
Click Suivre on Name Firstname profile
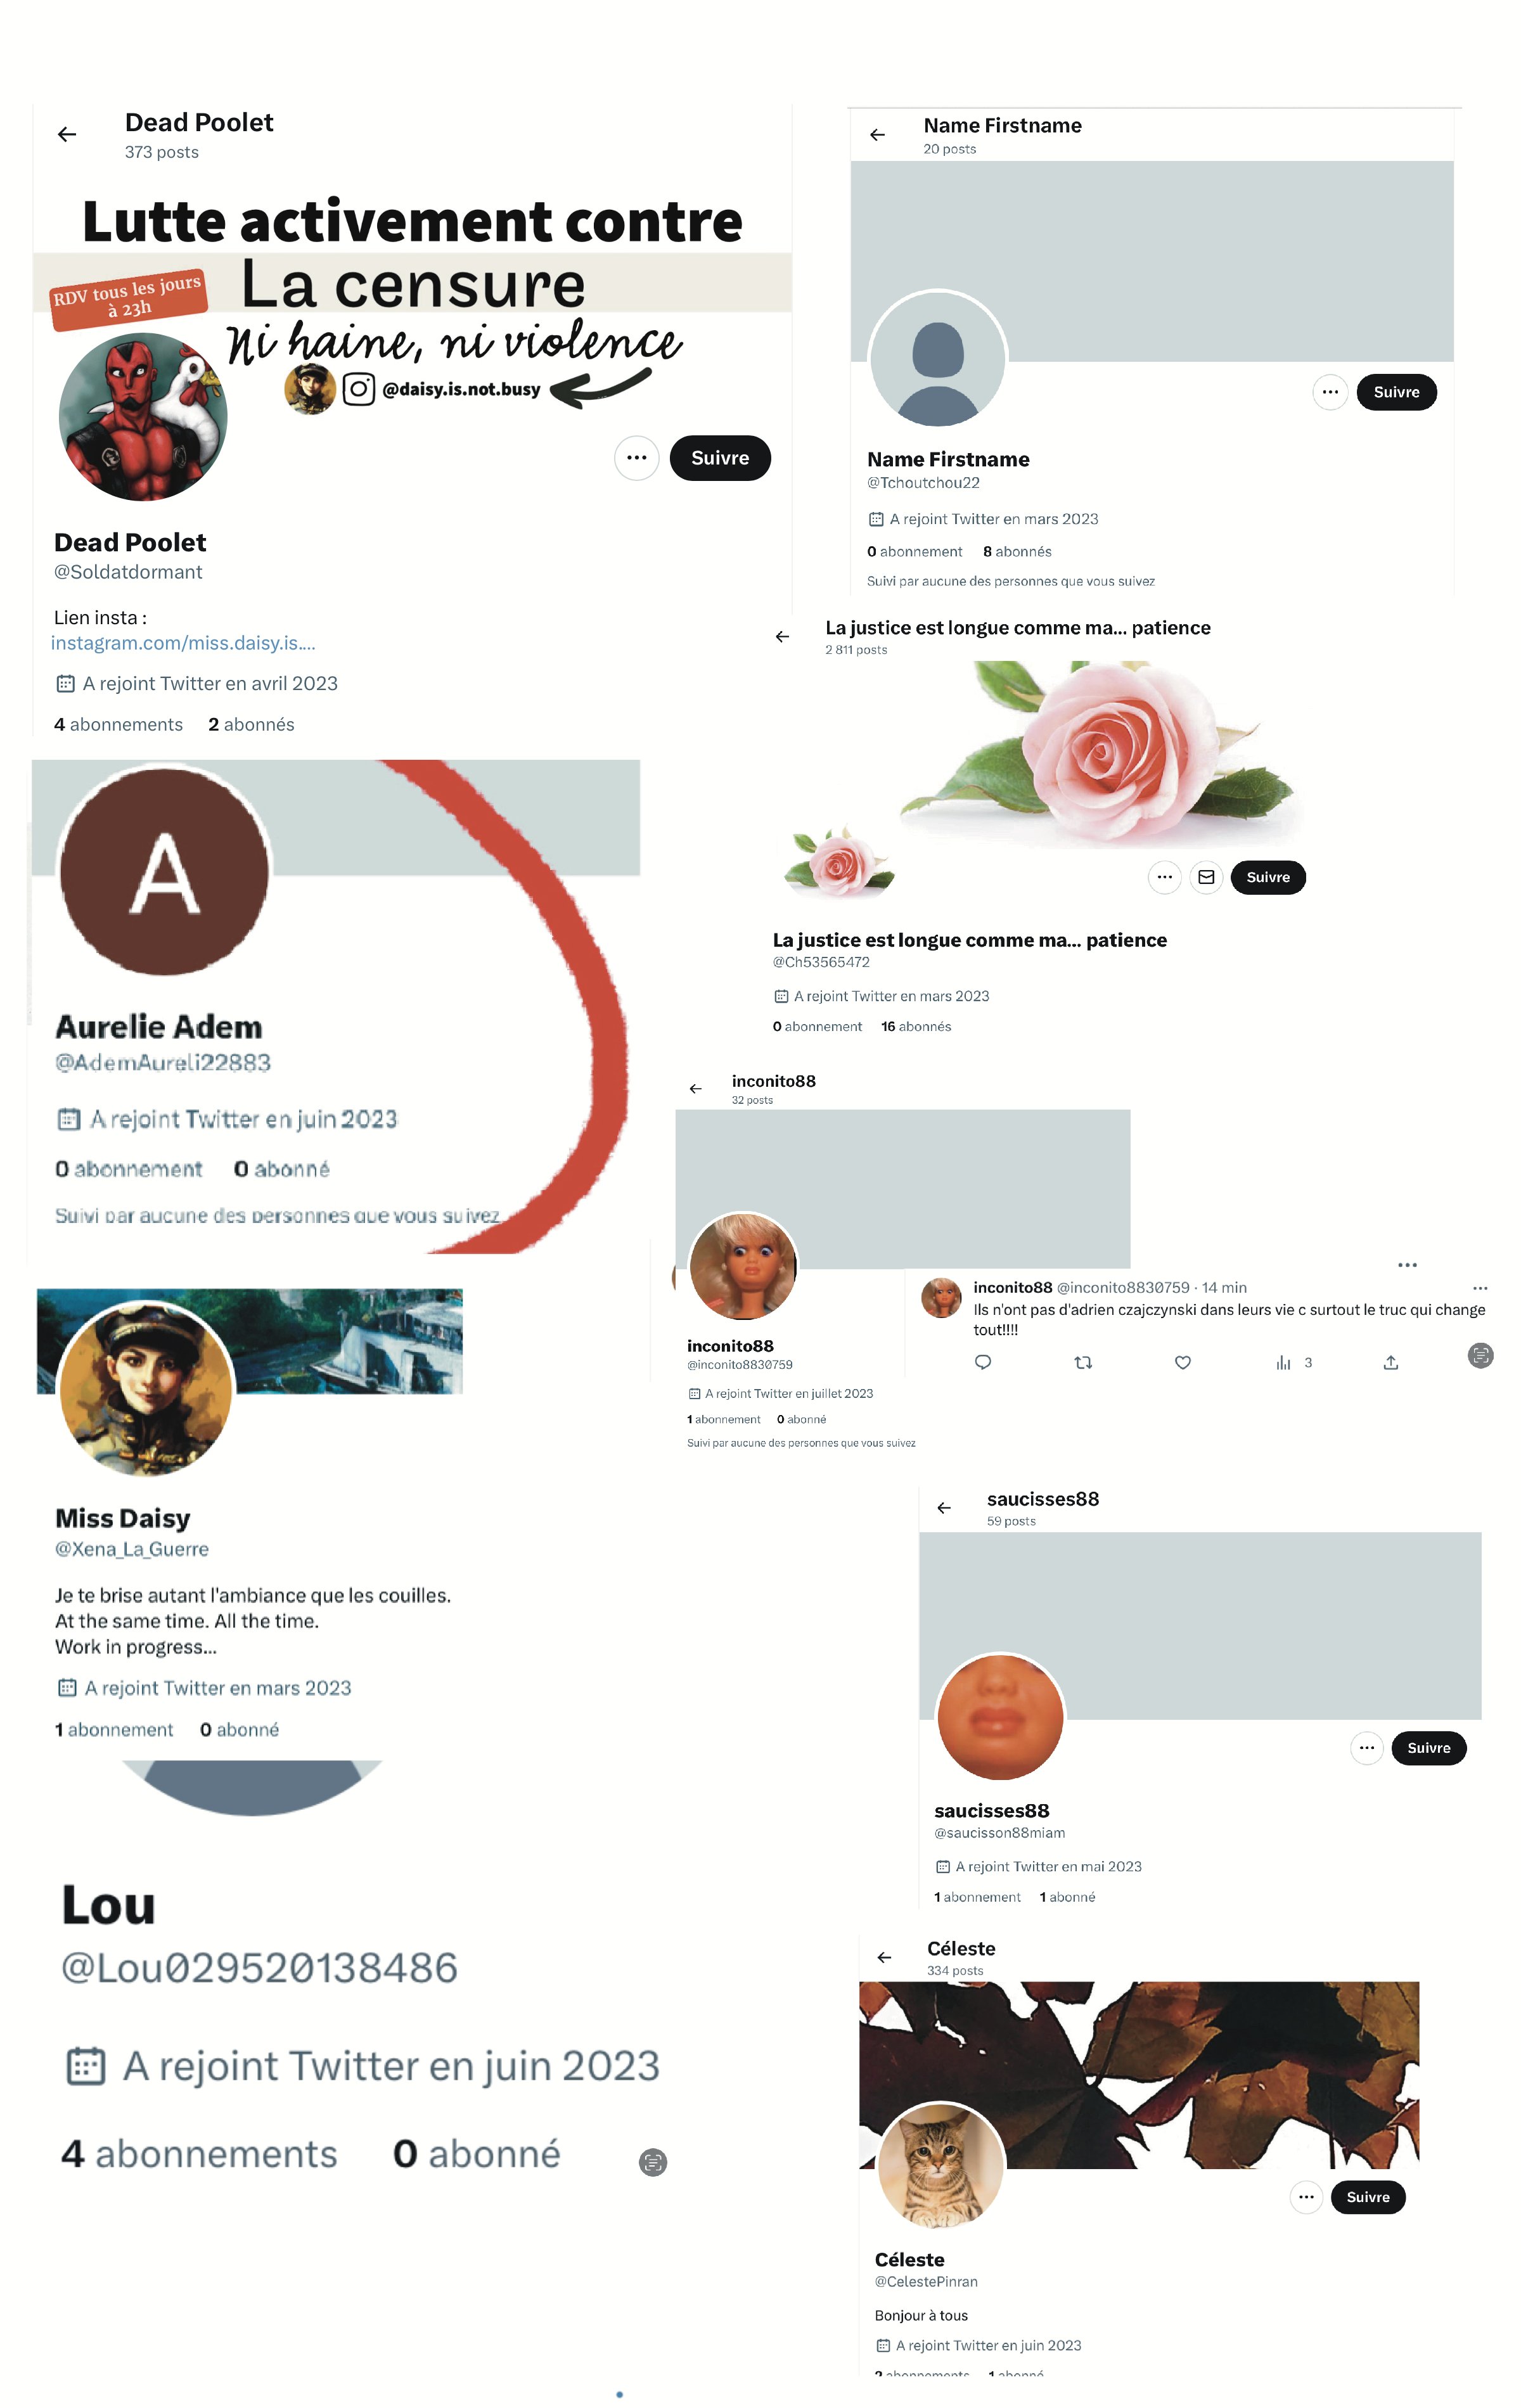tap(1396, 392)
